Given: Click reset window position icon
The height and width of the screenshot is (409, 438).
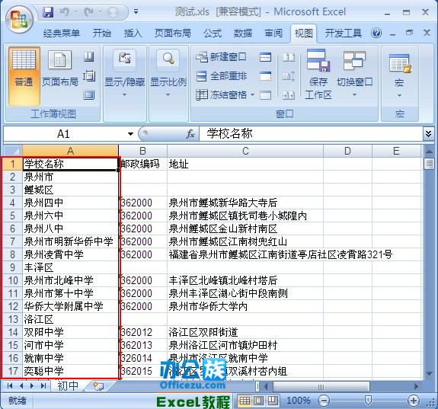Looking at the screenshot, I should tap(289, 95).
